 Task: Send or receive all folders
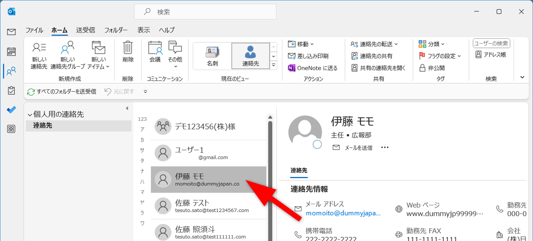point(62,91)
